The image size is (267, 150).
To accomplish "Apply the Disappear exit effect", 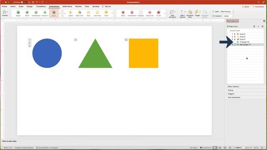I will click(141, 13).
